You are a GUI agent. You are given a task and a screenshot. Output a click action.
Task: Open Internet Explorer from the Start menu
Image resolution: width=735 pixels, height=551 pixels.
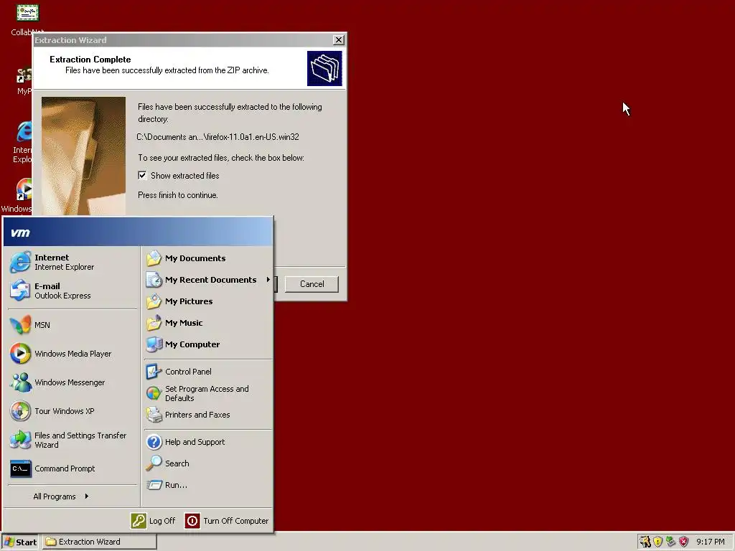click(x=72, y=262)
